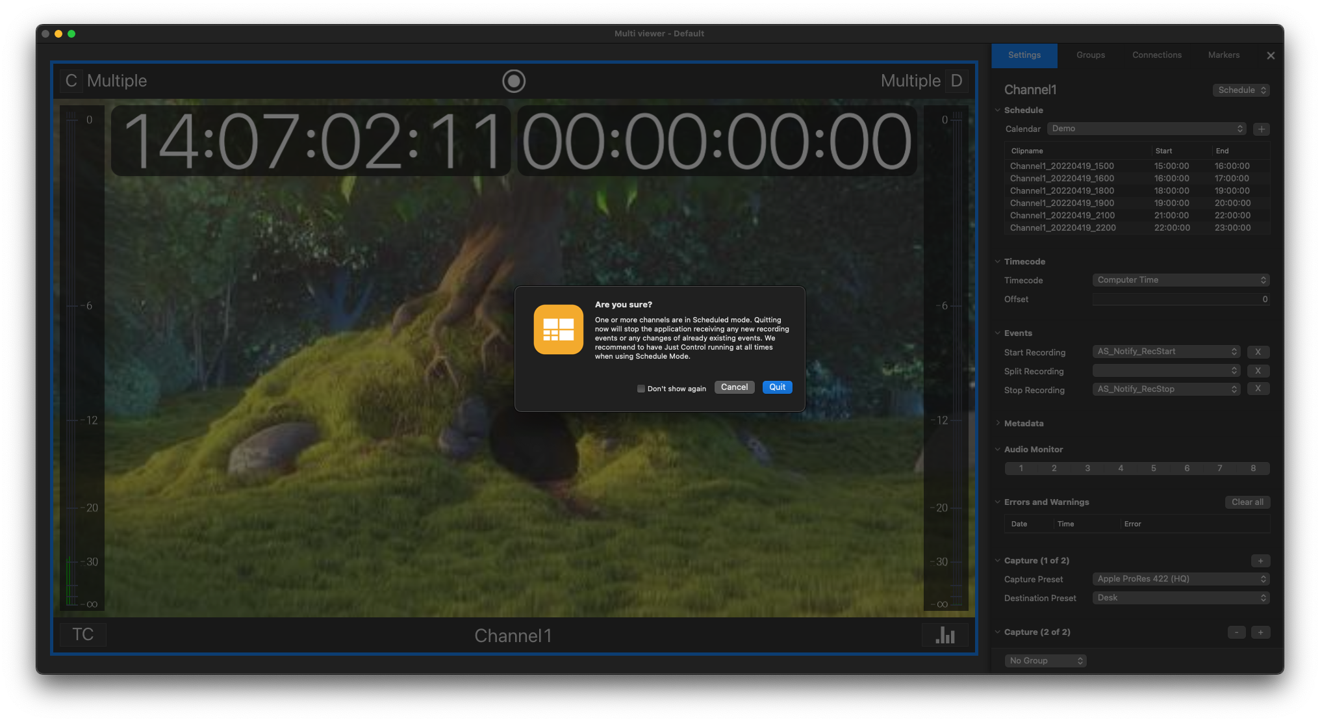Add a new calendar with plus button
The image size is (1320, 722).
coord(1262,129)
